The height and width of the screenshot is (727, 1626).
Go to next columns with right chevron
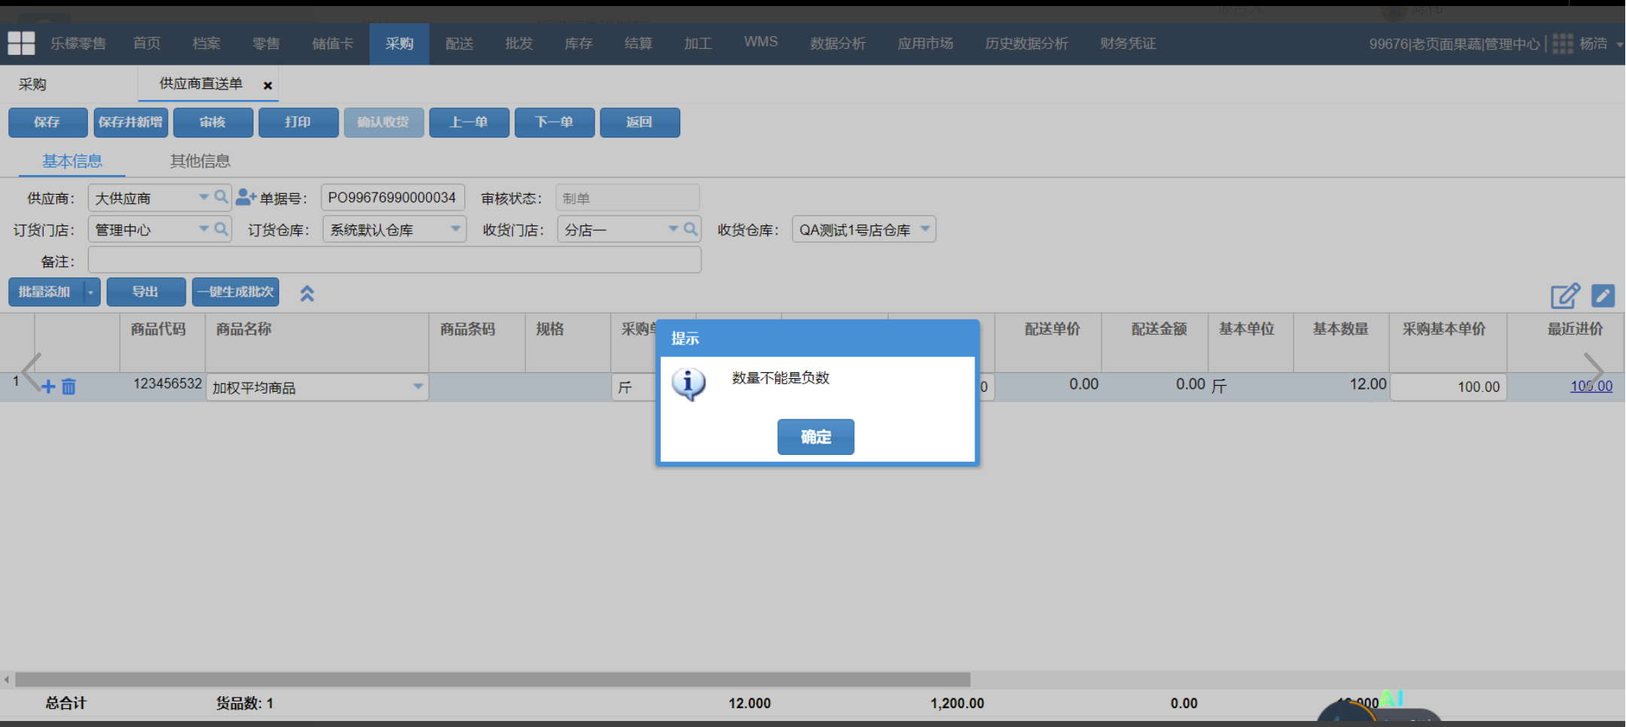pos(1594,371)
